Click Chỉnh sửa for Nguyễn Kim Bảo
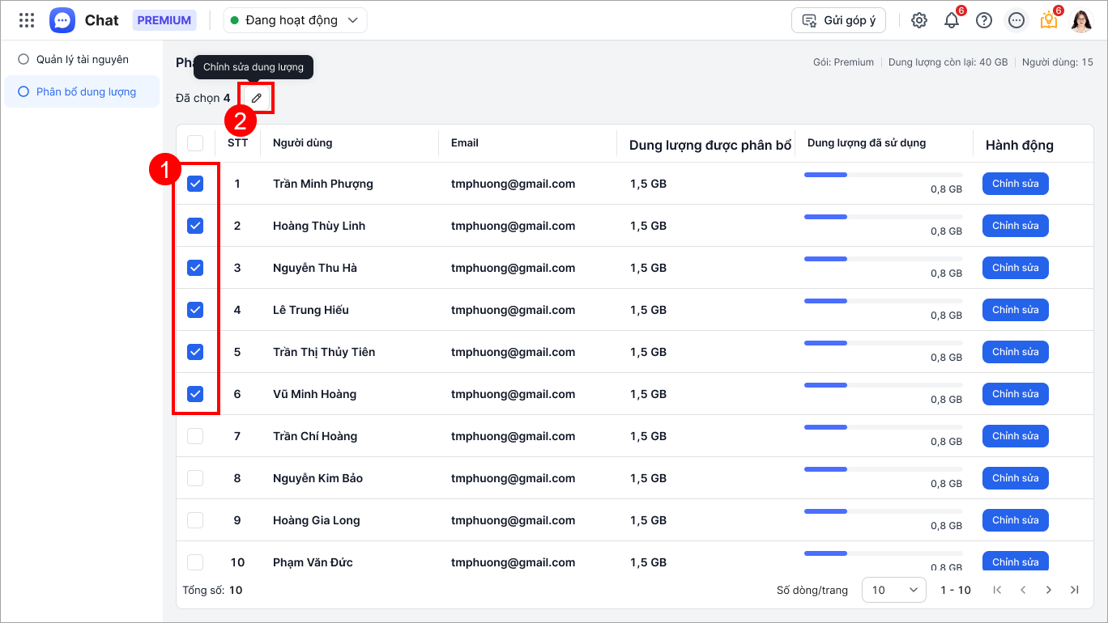The image size is (1108, 623). (x=1016, y=478)
